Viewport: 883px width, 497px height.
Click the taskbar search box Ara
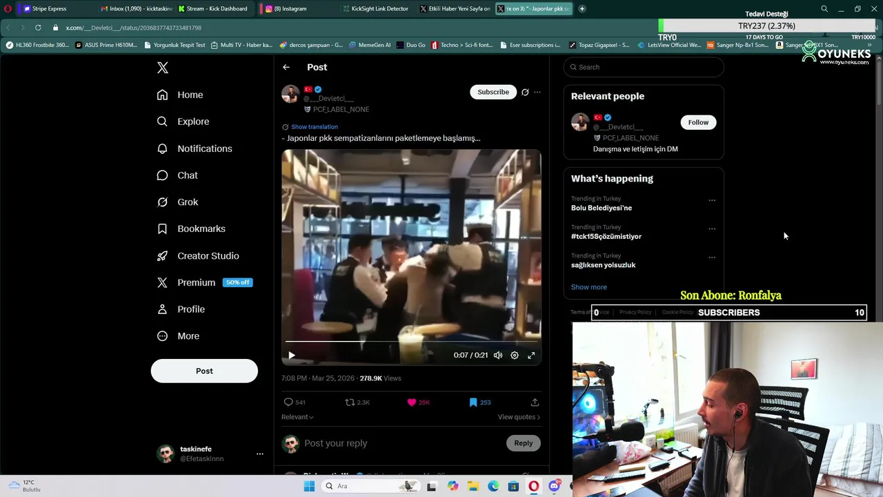(370, 486)
